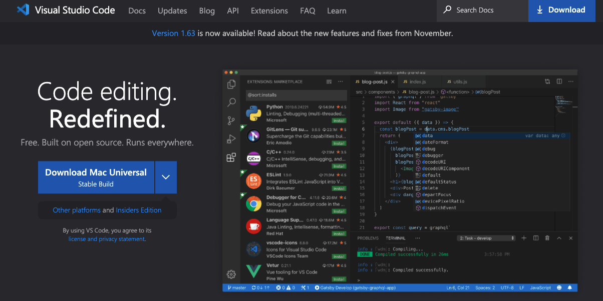Click the notification bell in status bar
Image resolution: width=603 pixels, height=301 pixels.
(x=570, y=287)
